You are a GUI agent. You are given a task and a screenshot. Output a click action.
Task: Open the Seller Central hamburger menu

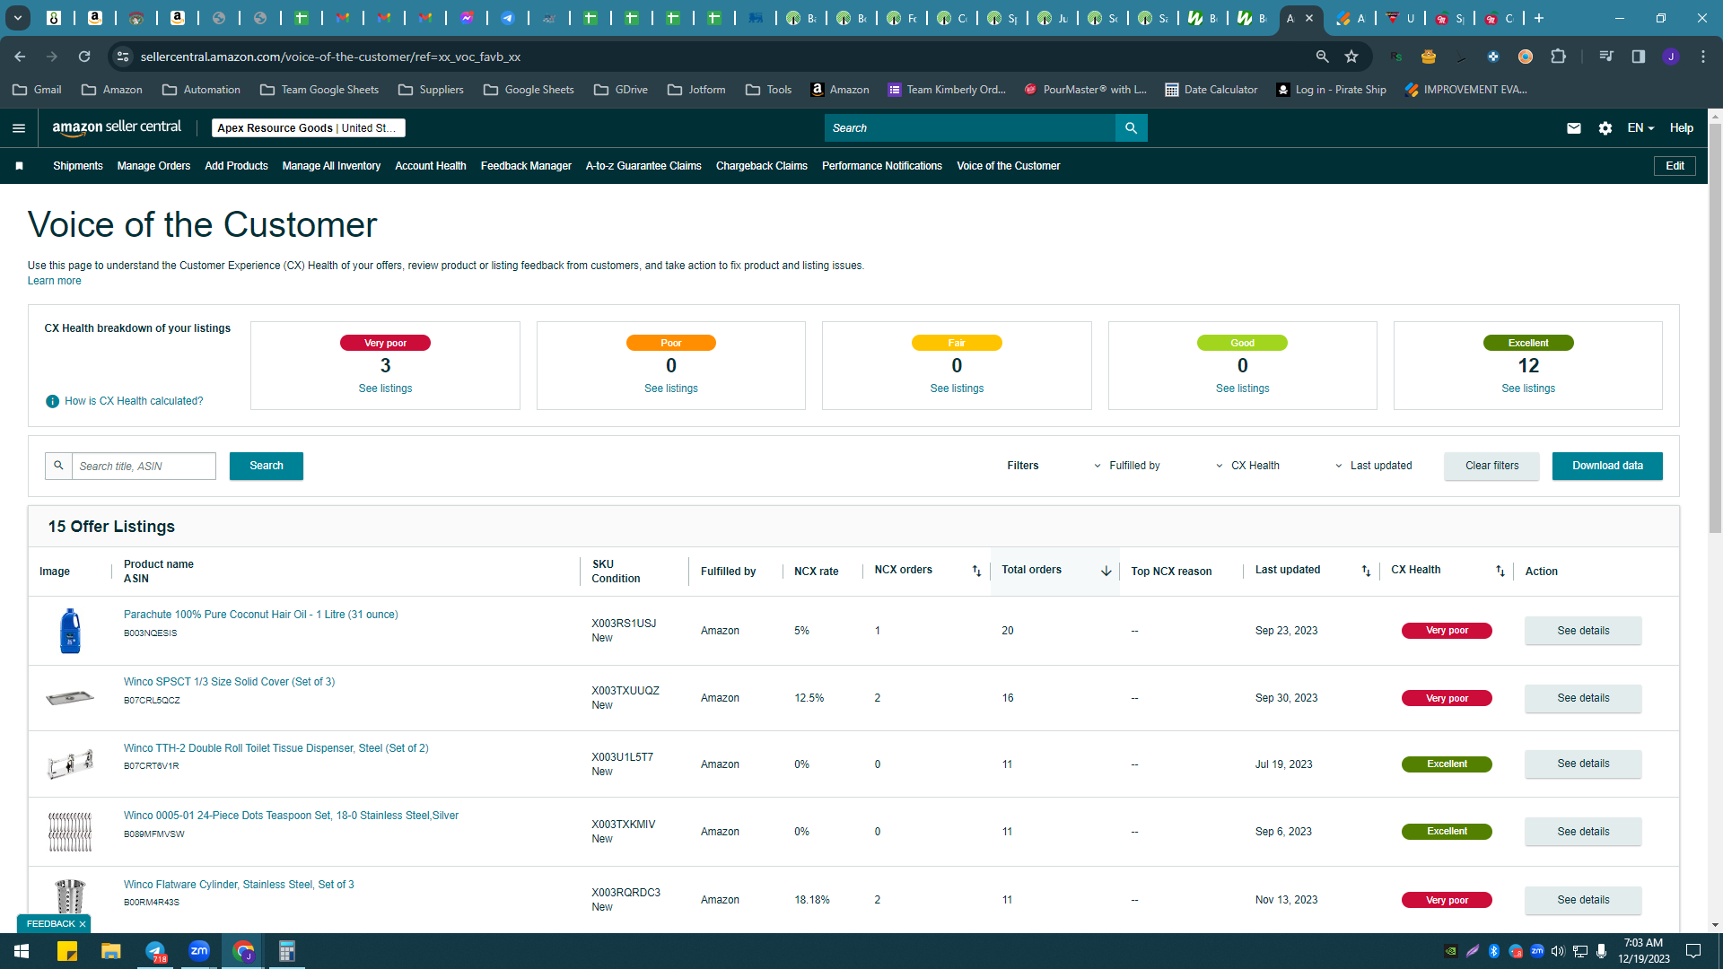[x=19, y=128]
